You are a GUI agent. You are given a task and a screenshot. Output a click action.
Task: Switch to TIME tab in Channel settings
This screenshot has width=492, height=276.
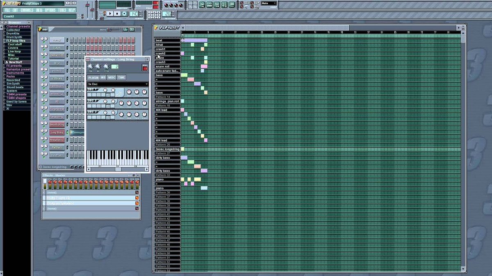coord(121,77)
